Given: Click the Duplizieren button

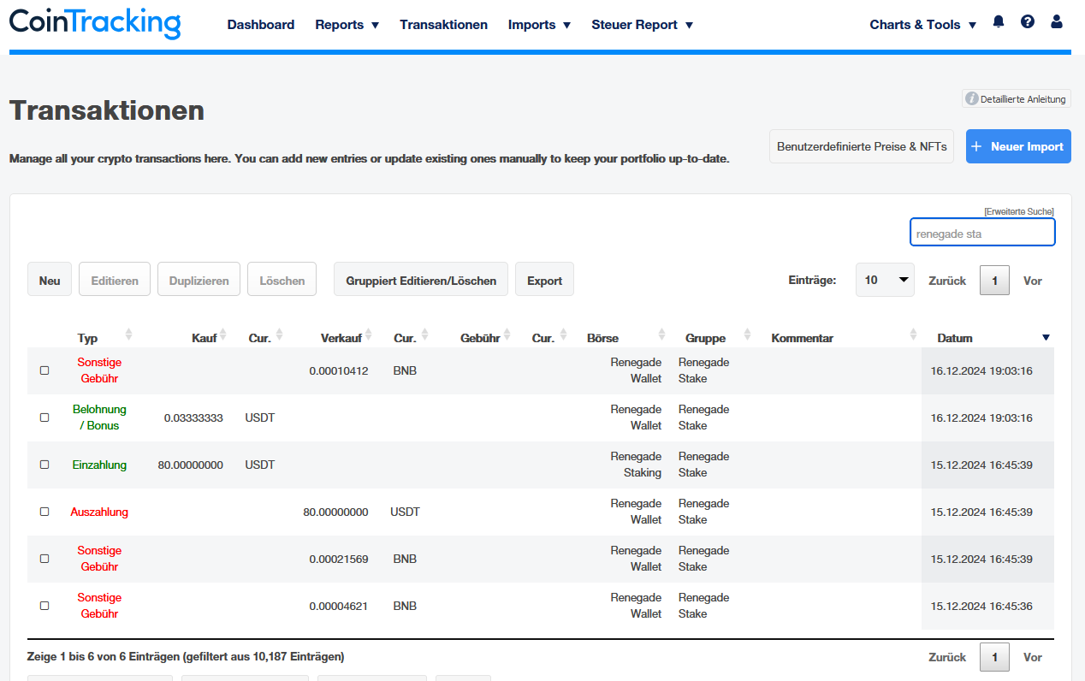Looking at the screenshot, I should click(199, 280).
